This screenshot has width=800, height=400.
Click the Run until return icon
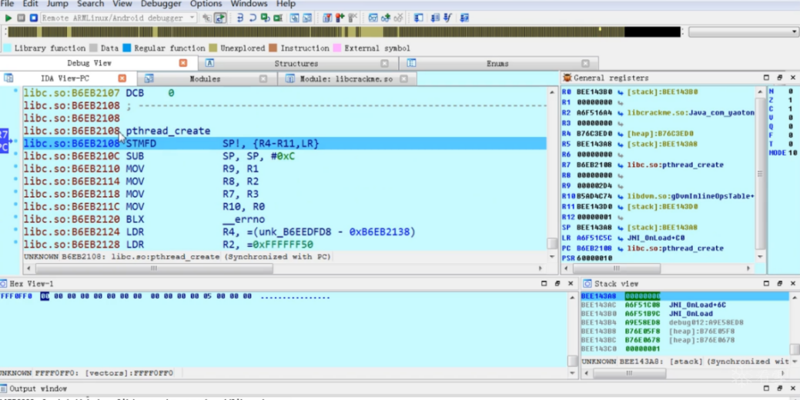point(266,18)
